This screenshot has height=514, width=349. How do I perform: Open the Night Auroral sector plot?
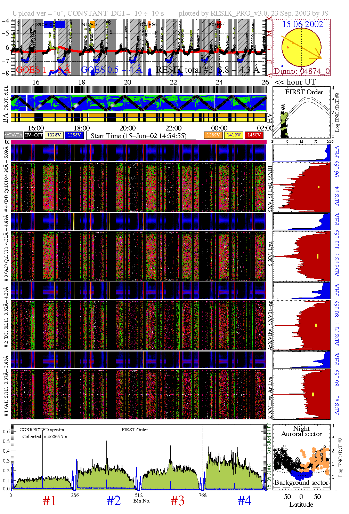pos(301,457)
